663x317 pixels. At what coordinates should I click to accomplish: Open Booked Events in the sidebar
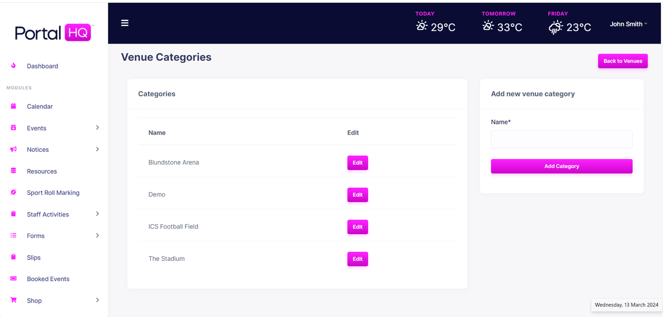(x=48, y=279)
